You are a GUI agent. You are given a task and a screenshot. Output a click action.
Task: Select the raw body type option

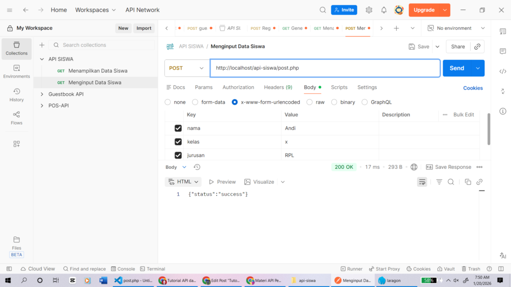[x=310, y=102]
